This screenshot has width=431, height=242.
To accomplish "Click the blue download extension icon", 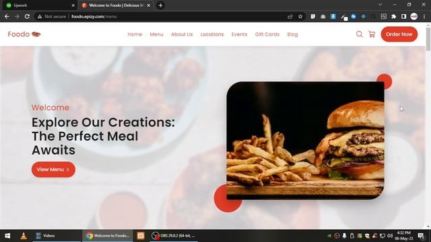I will [333, 16].
